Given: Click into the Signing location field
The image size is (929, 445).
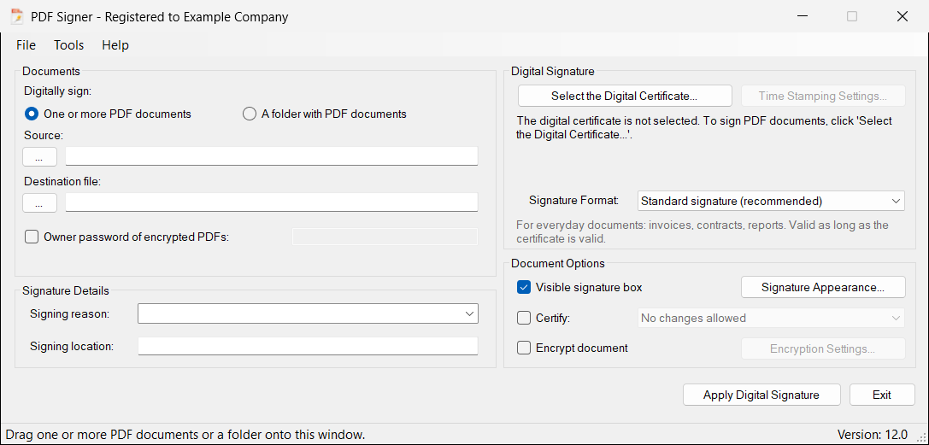Looking at the screenshot, I should 308,346.
